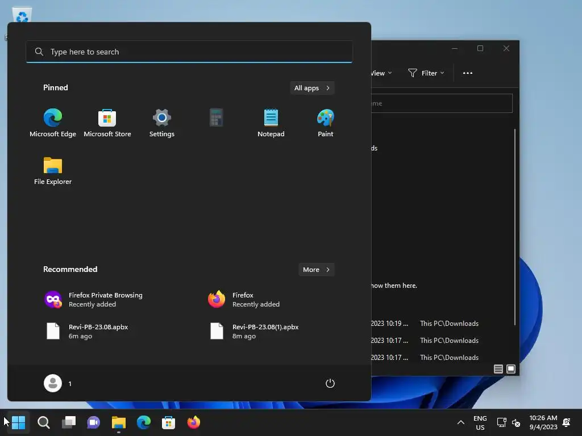Click the power button in Start menu
Screen dimensions: 582x436
330,383
